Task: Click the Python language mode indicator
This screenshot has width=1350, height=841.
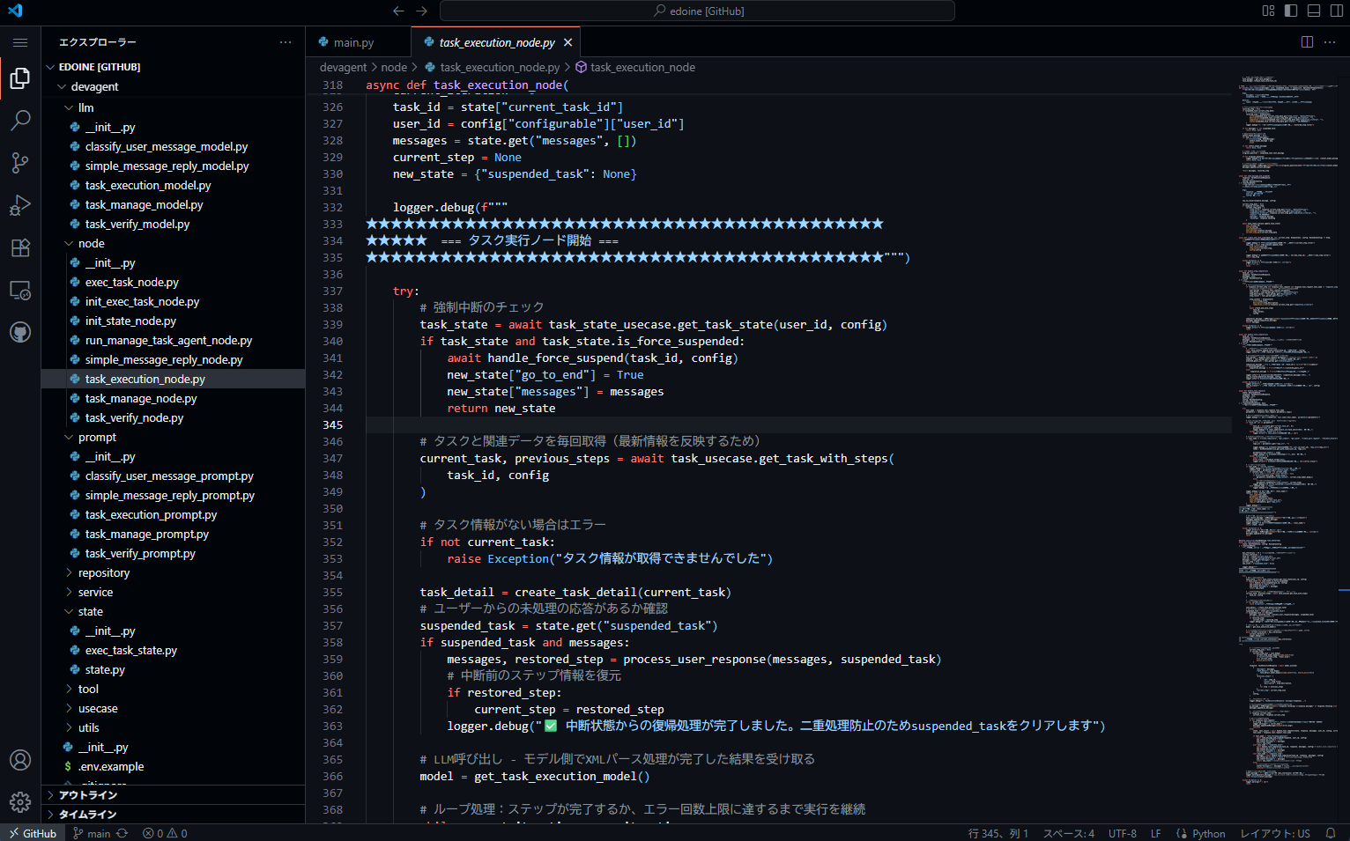Action: pyautogui.click(x=1208, y=833)
